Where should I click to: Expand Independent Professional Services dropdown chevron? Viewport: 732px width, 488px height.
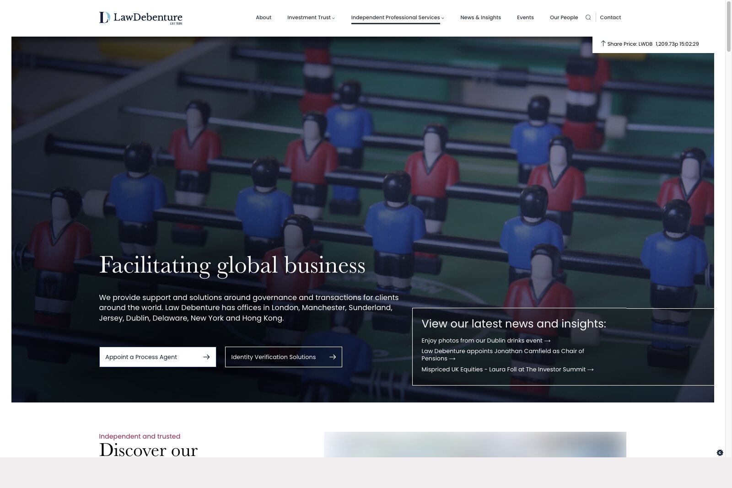pyautogui.click(x=442, y=18)
